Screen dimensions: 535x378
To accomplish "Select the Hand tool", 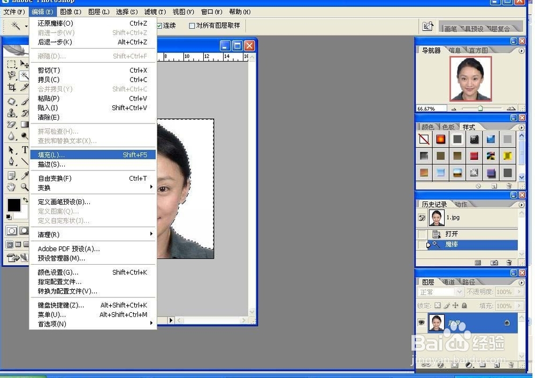I will [12, 187].
